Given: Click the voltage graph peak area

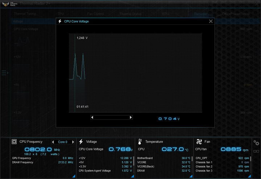Looking at the screenshot, I should tap(83, 54).
